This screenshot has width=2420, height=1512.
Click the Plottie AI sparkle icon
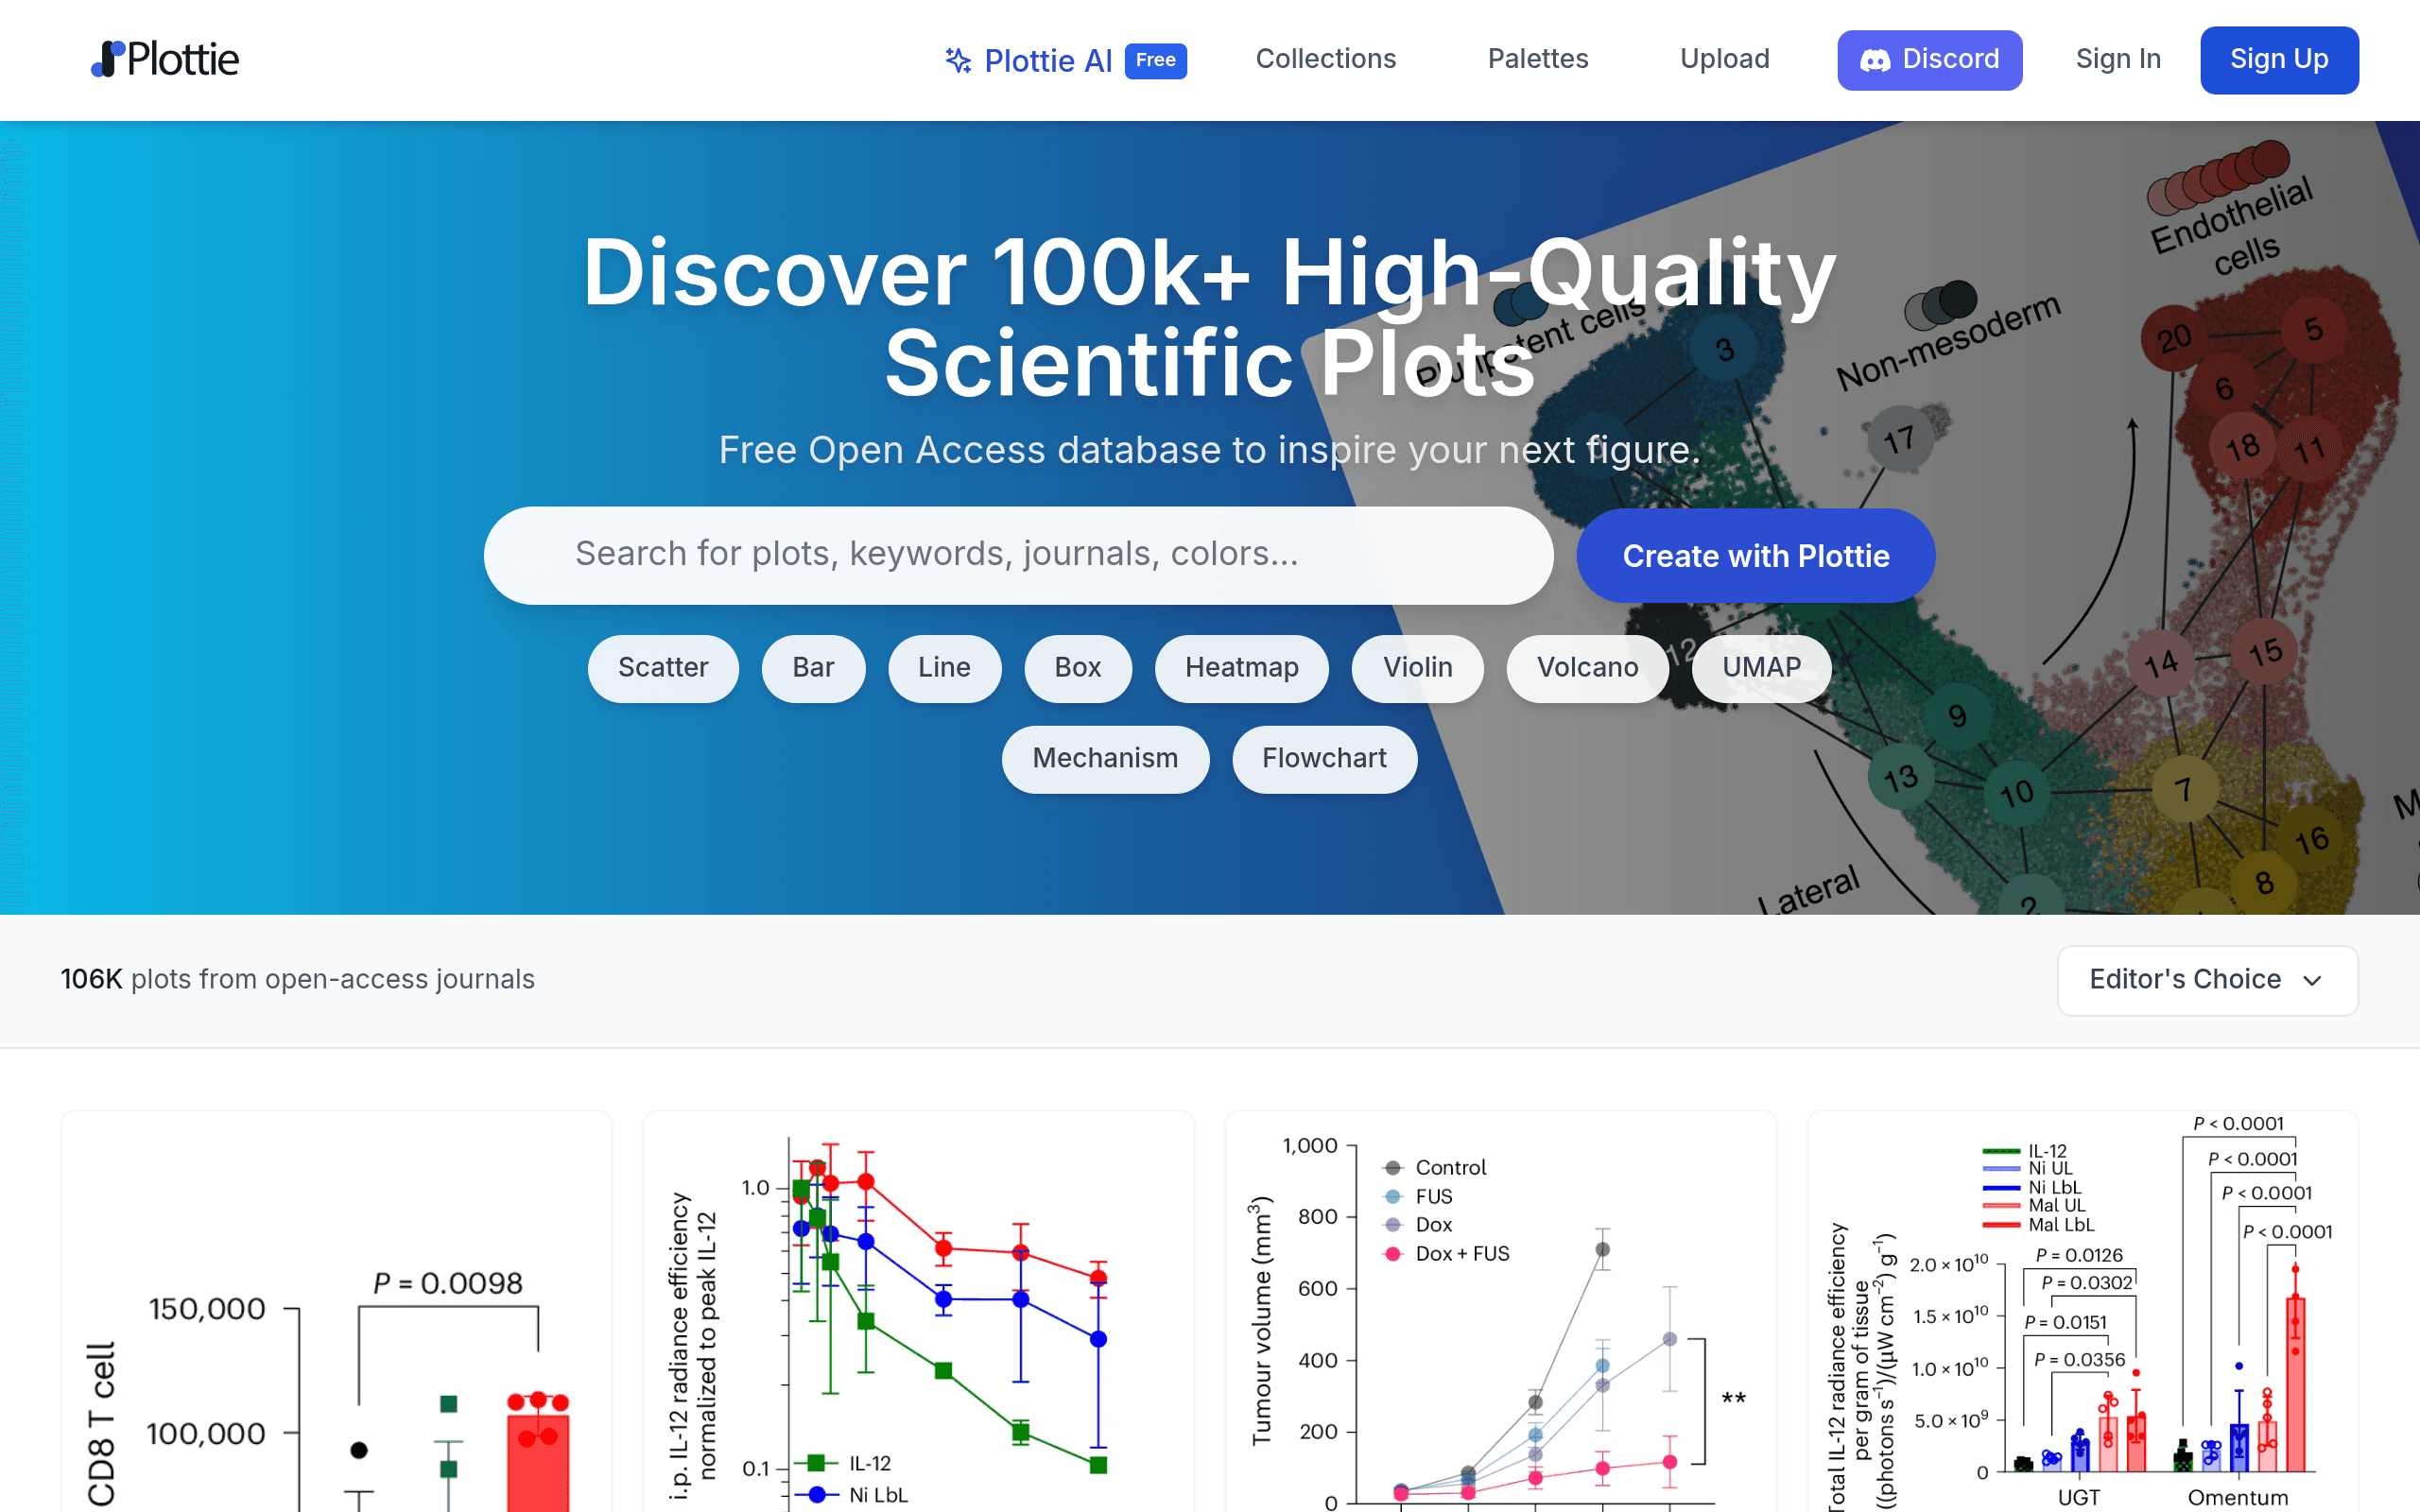[x=958, y=61]
